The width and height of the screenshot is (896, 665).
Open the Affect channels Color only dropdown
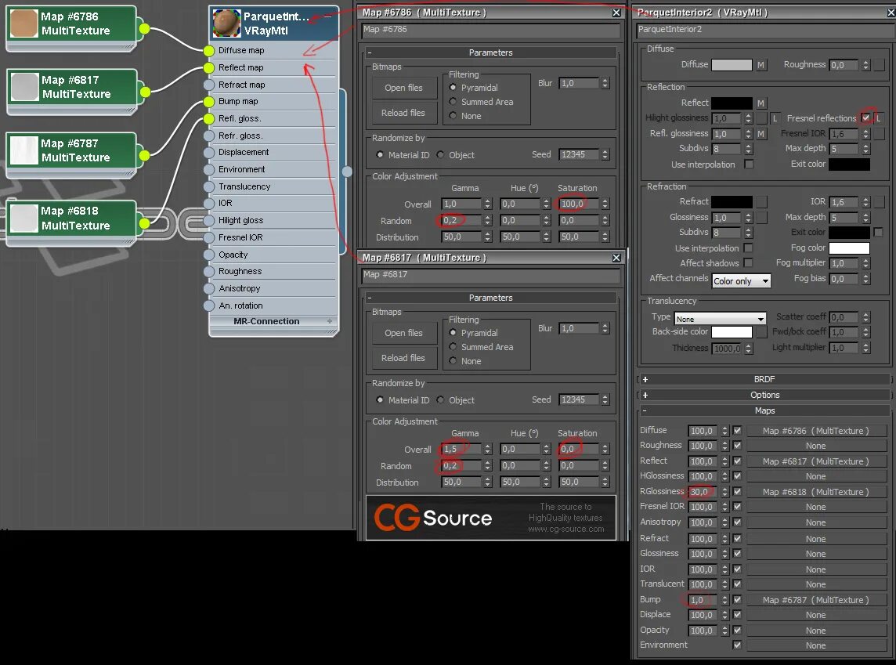coord(741,279)
